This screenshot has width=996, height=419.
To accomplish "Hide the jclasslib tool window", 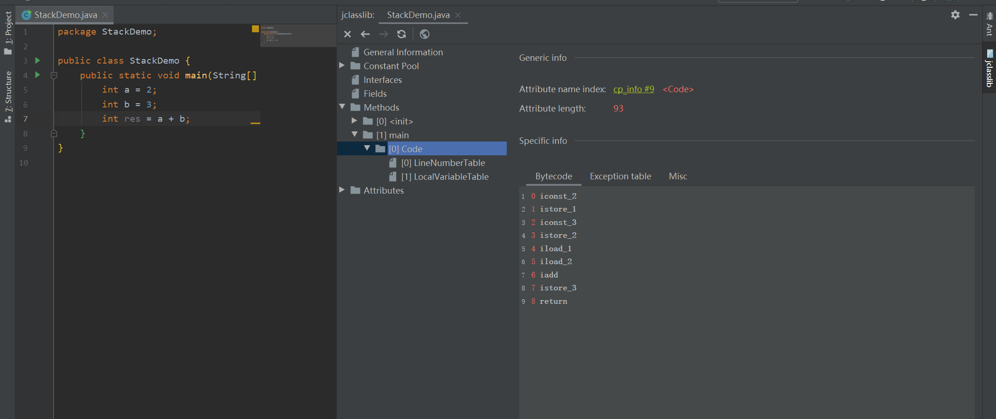I will [973, 15].
